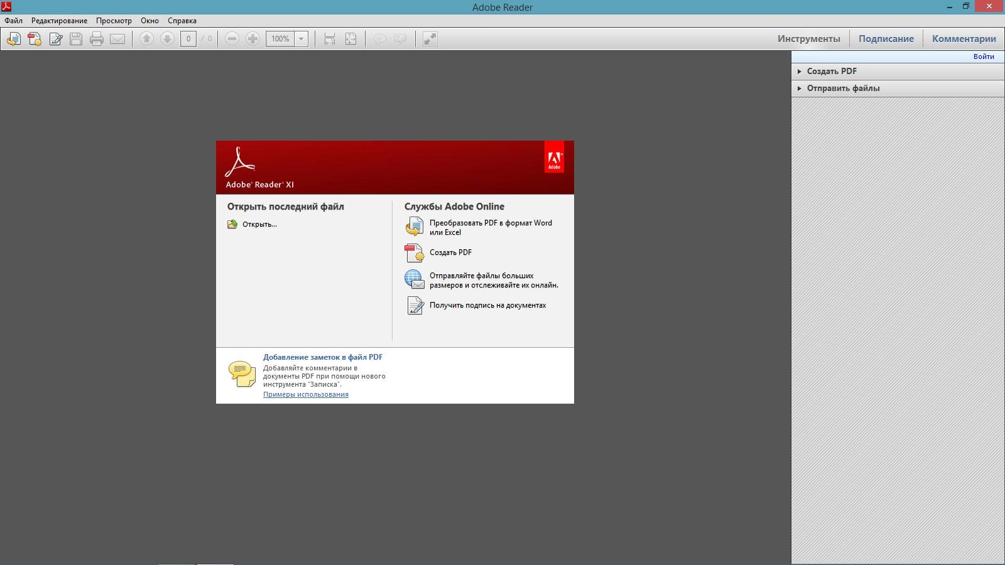Expand the Отправить файлы panel section
The image size is (1005, 565).
(x=897, y=88)
